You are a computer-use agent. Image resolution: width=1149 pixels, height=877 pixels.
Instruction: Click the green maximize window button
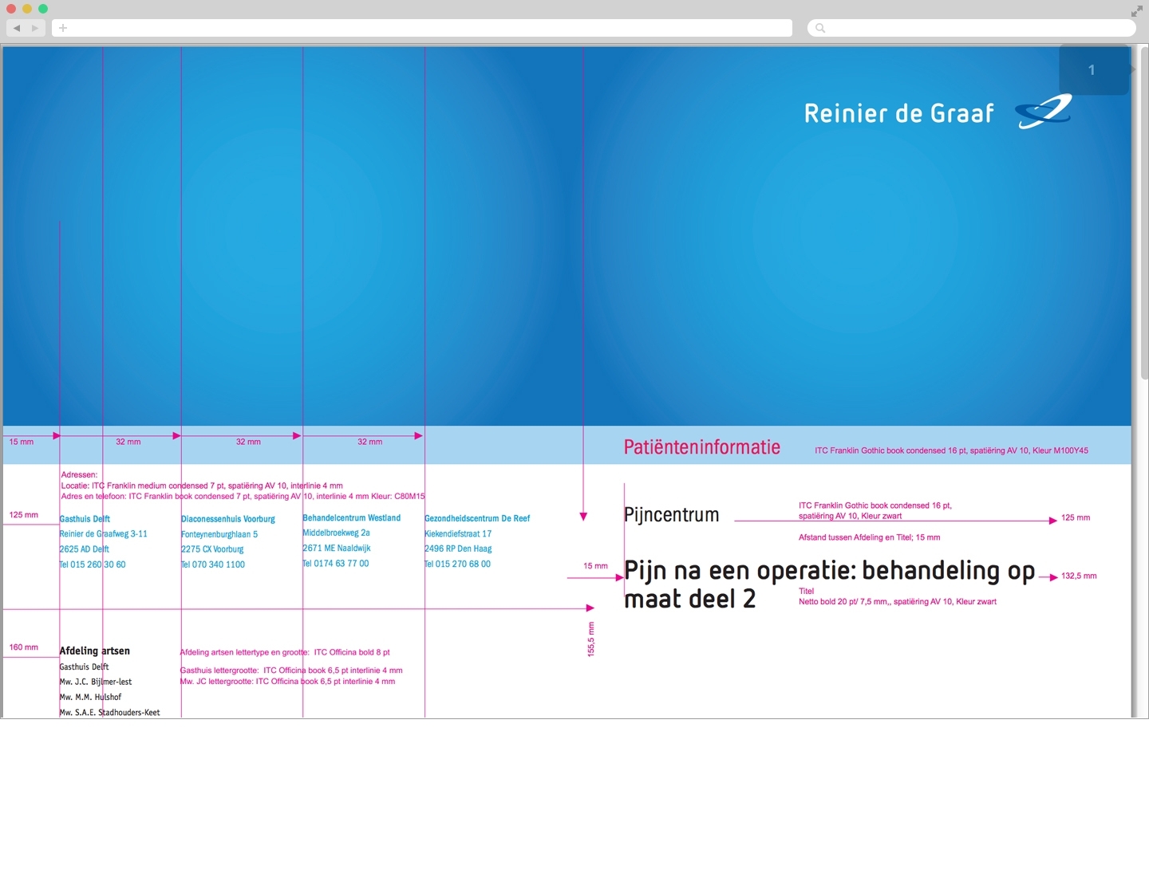43,9
